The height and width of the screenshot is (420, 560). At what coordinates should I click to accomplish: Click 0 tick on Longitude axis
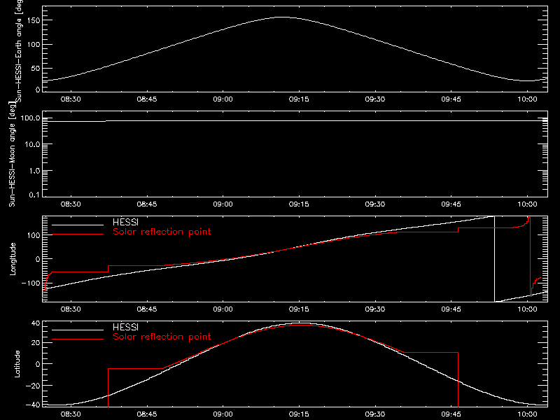coord(38,259)
